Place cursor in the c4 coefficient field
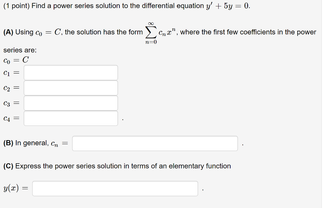Image resolution: width=327 pixels, height=208 pixels. point(71,118)
